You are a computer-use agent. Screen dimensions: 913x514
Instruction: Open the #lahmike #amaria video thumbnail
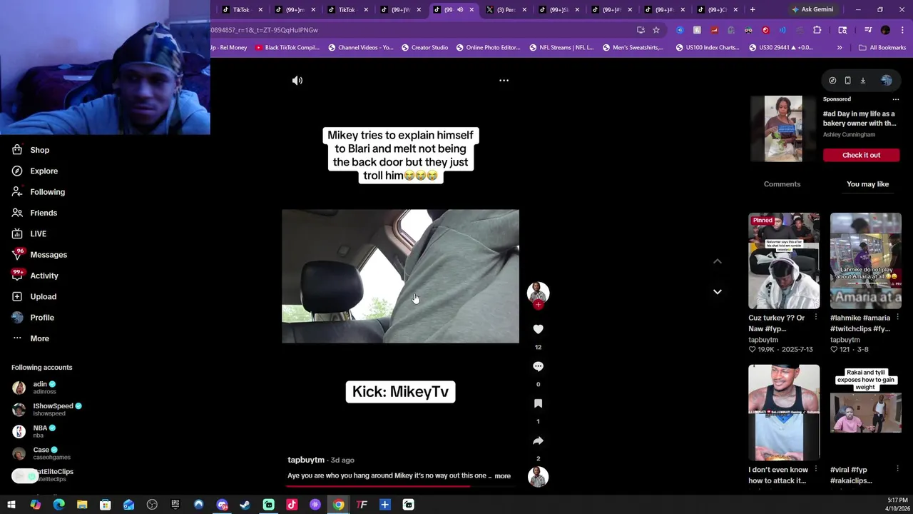(x=865, y=261)
